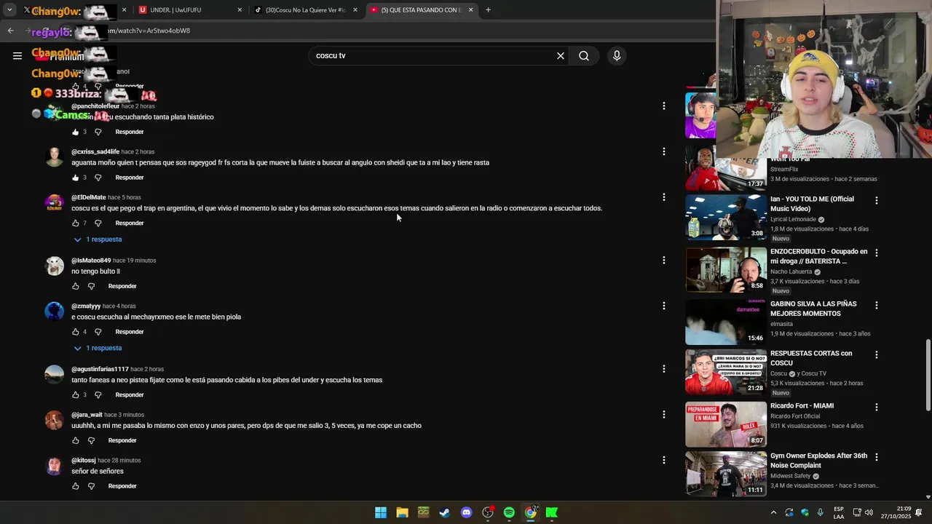Open options menu for @jara_wait's comment

[663, 415]
